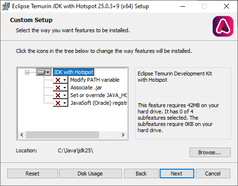Proceed with the Next button
The image size is (238, 186).
(177, 174)
